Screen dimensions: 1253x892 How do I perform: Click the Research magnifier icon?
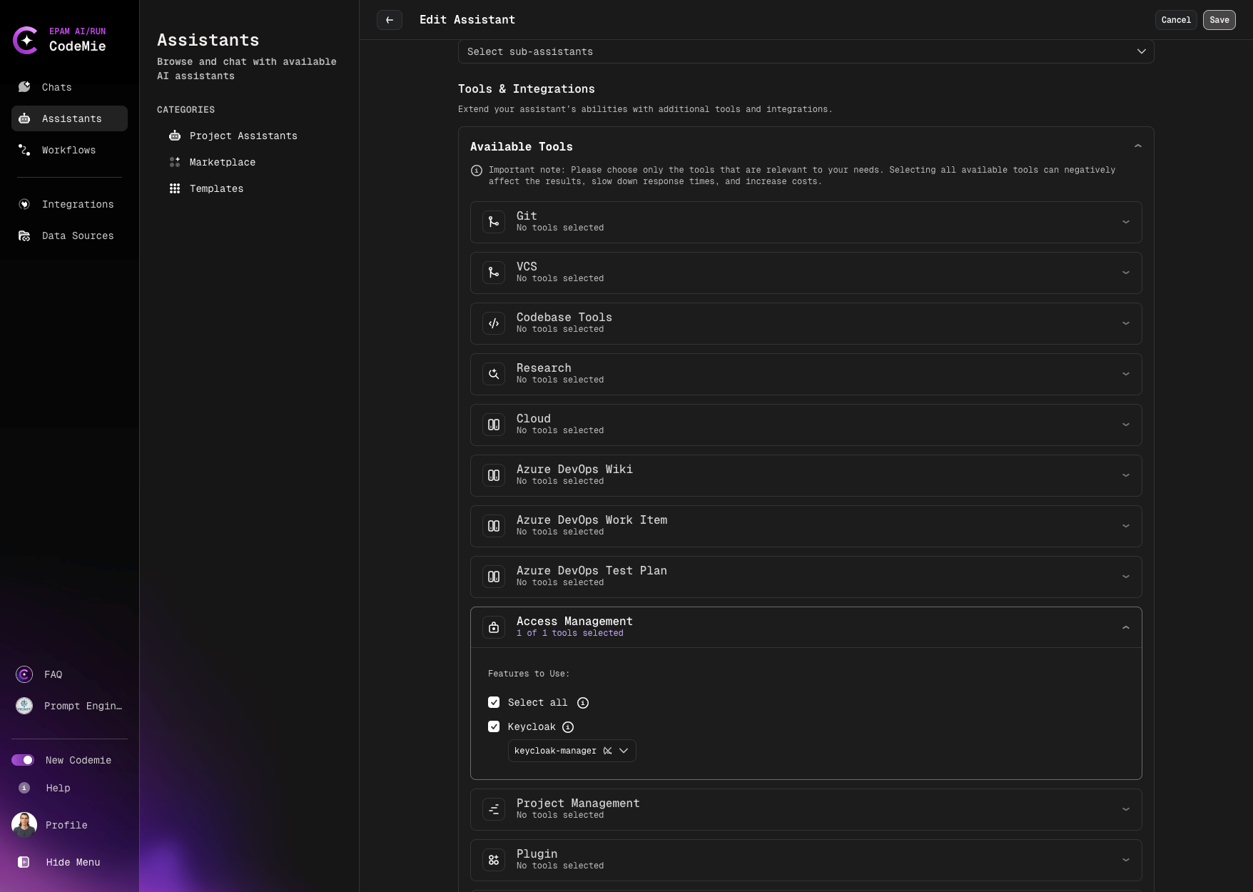click(493, 374)
